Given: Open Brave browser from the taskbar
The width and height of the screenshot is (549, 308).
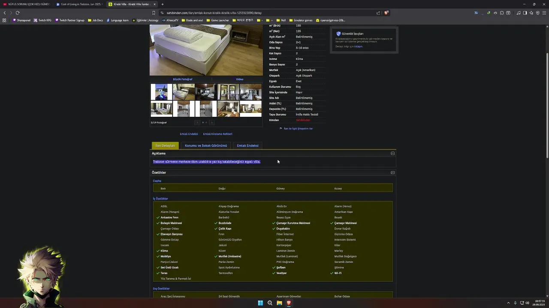Looking at the screenshot, I should (x=289, y=303).
